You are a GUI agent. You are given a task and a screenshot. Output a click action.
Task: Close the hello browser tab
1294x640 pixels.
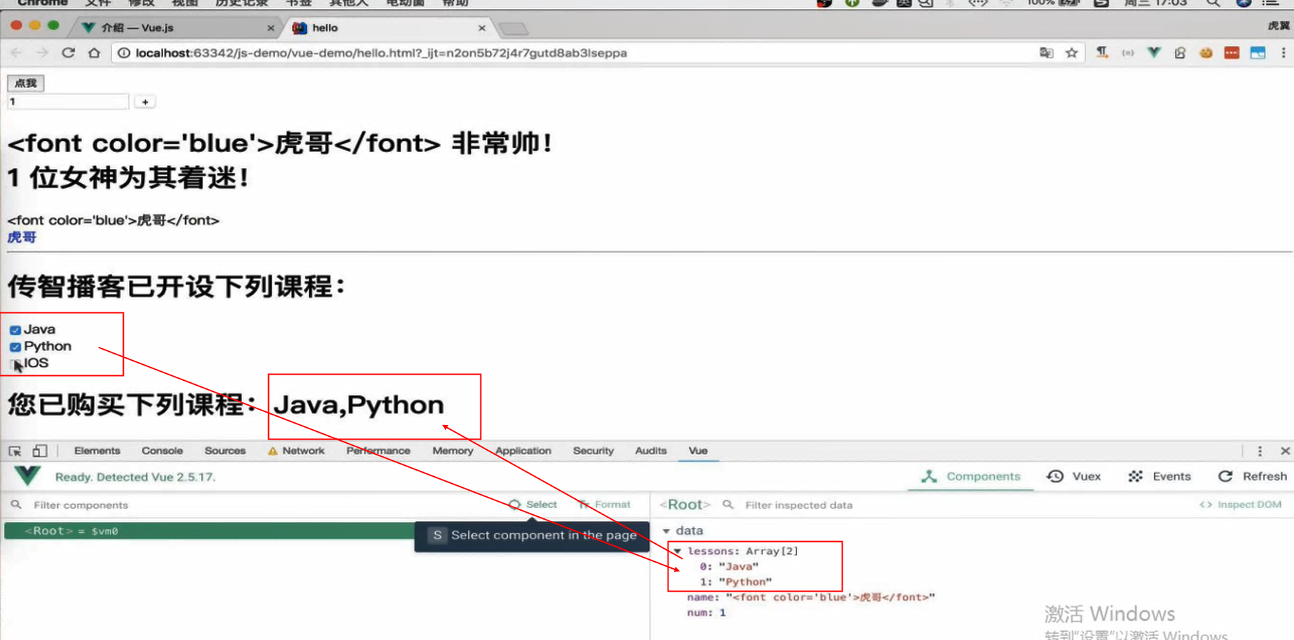[x=482, y=28]
